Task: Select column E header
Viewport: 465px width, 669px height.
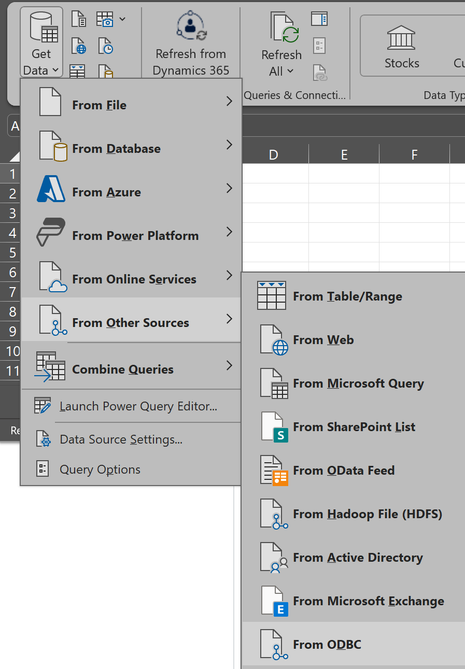Action: (344, 154)
